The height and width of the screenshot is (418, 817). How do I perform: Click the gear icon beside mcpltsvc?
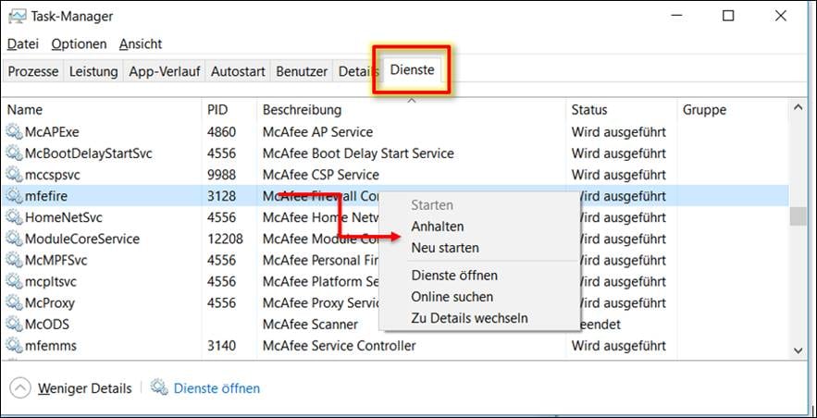[14, 281]
